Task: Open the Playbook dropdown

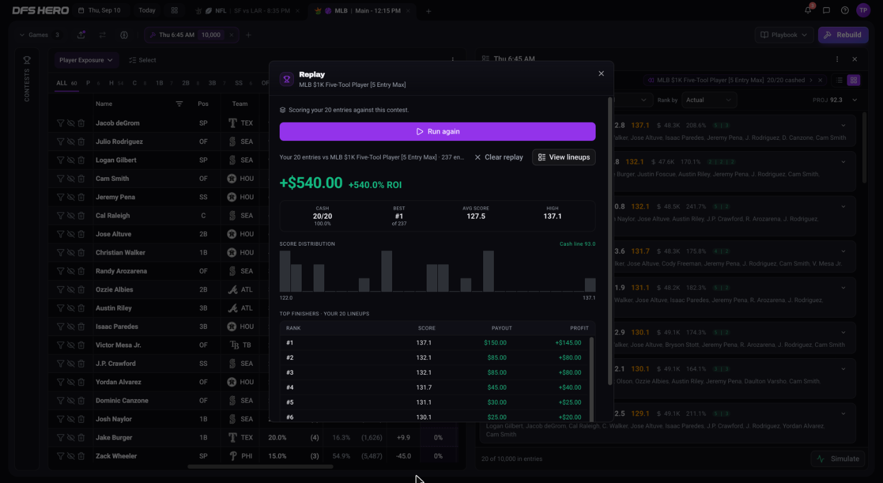Action: click(784, 34)
